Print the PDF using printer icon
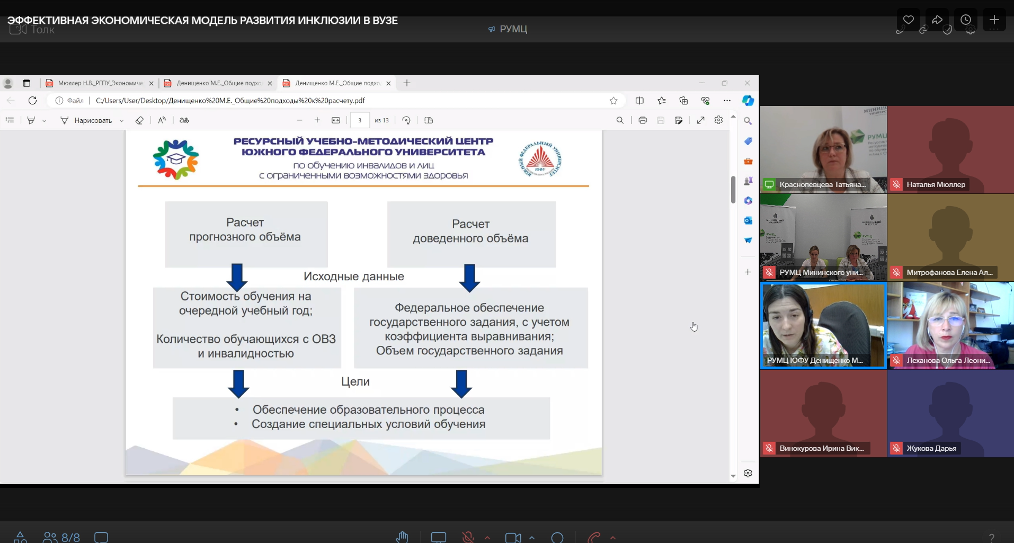This screenshot has width=1014, height=543. [643, 120]
